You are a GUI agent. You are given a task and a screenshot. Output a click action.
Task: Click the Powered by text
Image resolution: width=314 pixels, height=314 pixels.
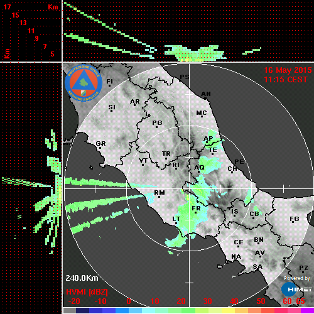297,278
